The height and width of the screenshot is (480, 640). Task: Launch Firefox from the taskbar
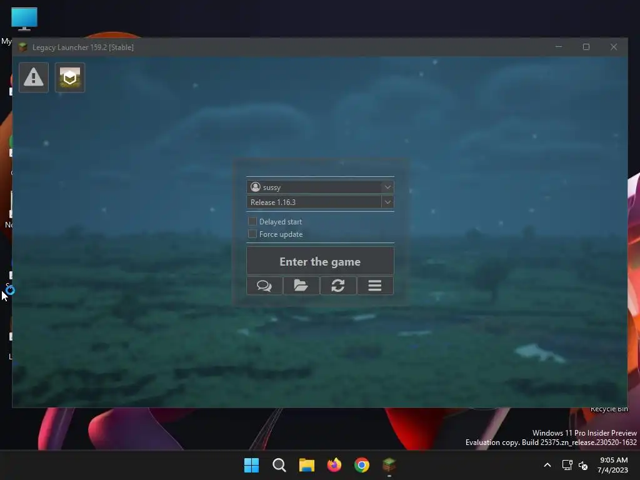[334, 465]
